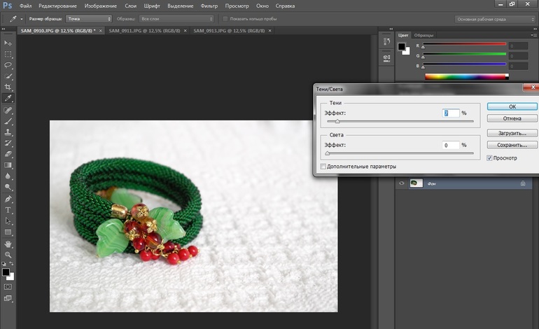Click the Тени Эффект slider handle
539x329 pixels.
(x=337, y=122)
